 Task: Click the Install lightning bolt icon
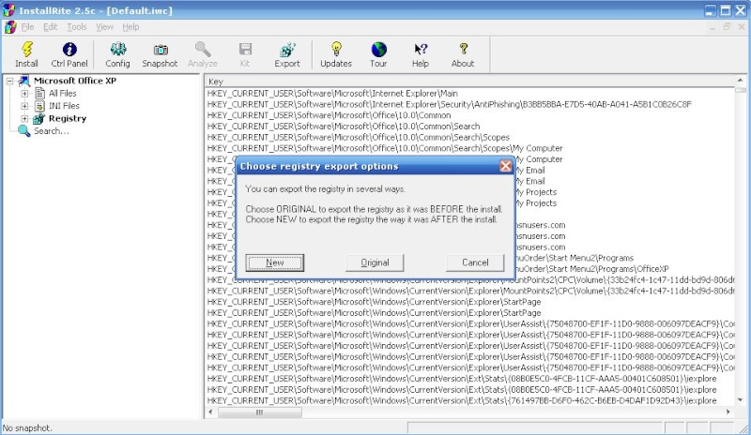click(x=27, y=50)
